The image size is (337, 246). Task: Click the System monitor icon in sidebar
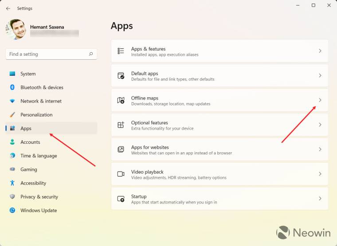click(12, 73)
